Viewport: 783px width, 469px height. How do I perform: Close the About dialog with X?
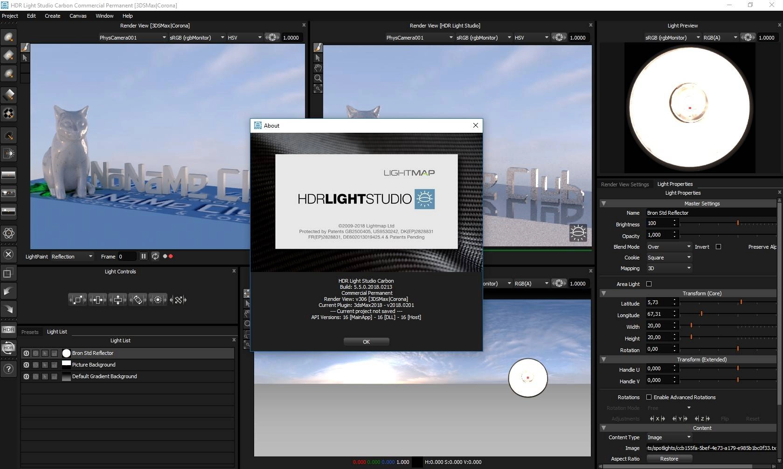pos(475,125)
